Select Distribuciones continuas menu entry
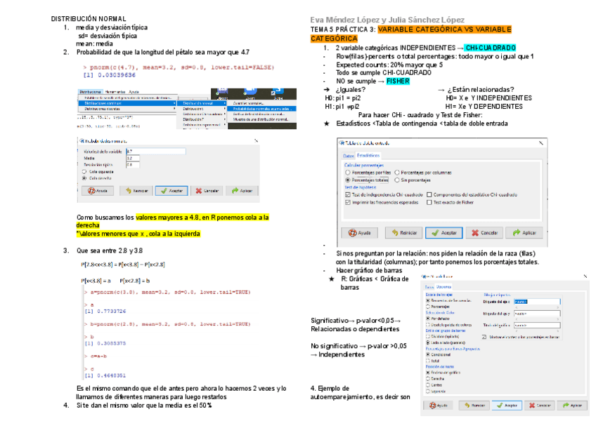596x421 pixels. (128, 103)
